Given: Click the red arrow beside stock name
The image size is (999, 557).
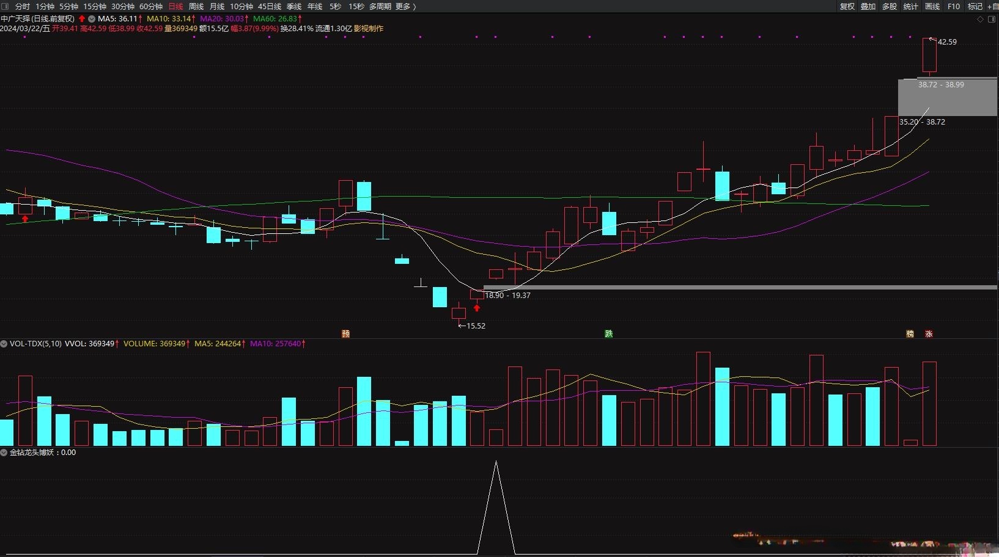Looking at the screenshot, I should point(82,19).
